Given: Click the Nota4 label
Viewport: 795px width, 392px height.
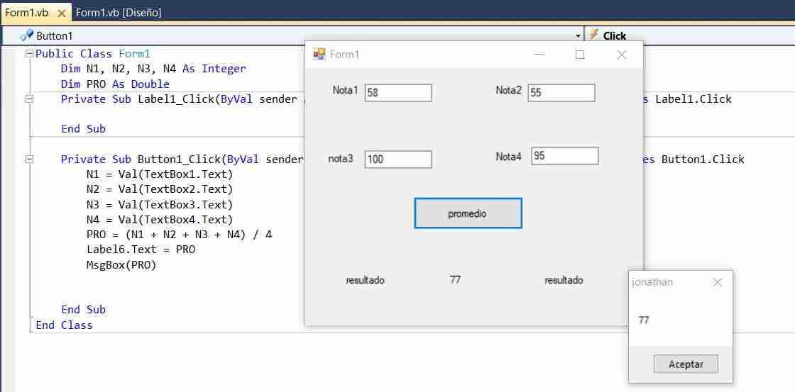Looking at the screenshot, I should pos(508,157).
